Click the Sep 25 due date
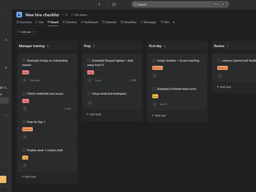The image size is (256, 192). [x=163, y=104]
